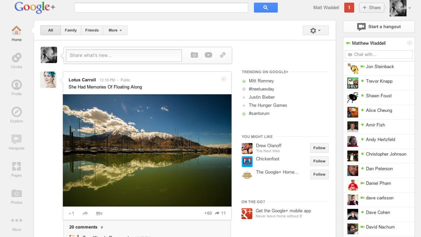Open the stream settings gear dropdown

315,30
